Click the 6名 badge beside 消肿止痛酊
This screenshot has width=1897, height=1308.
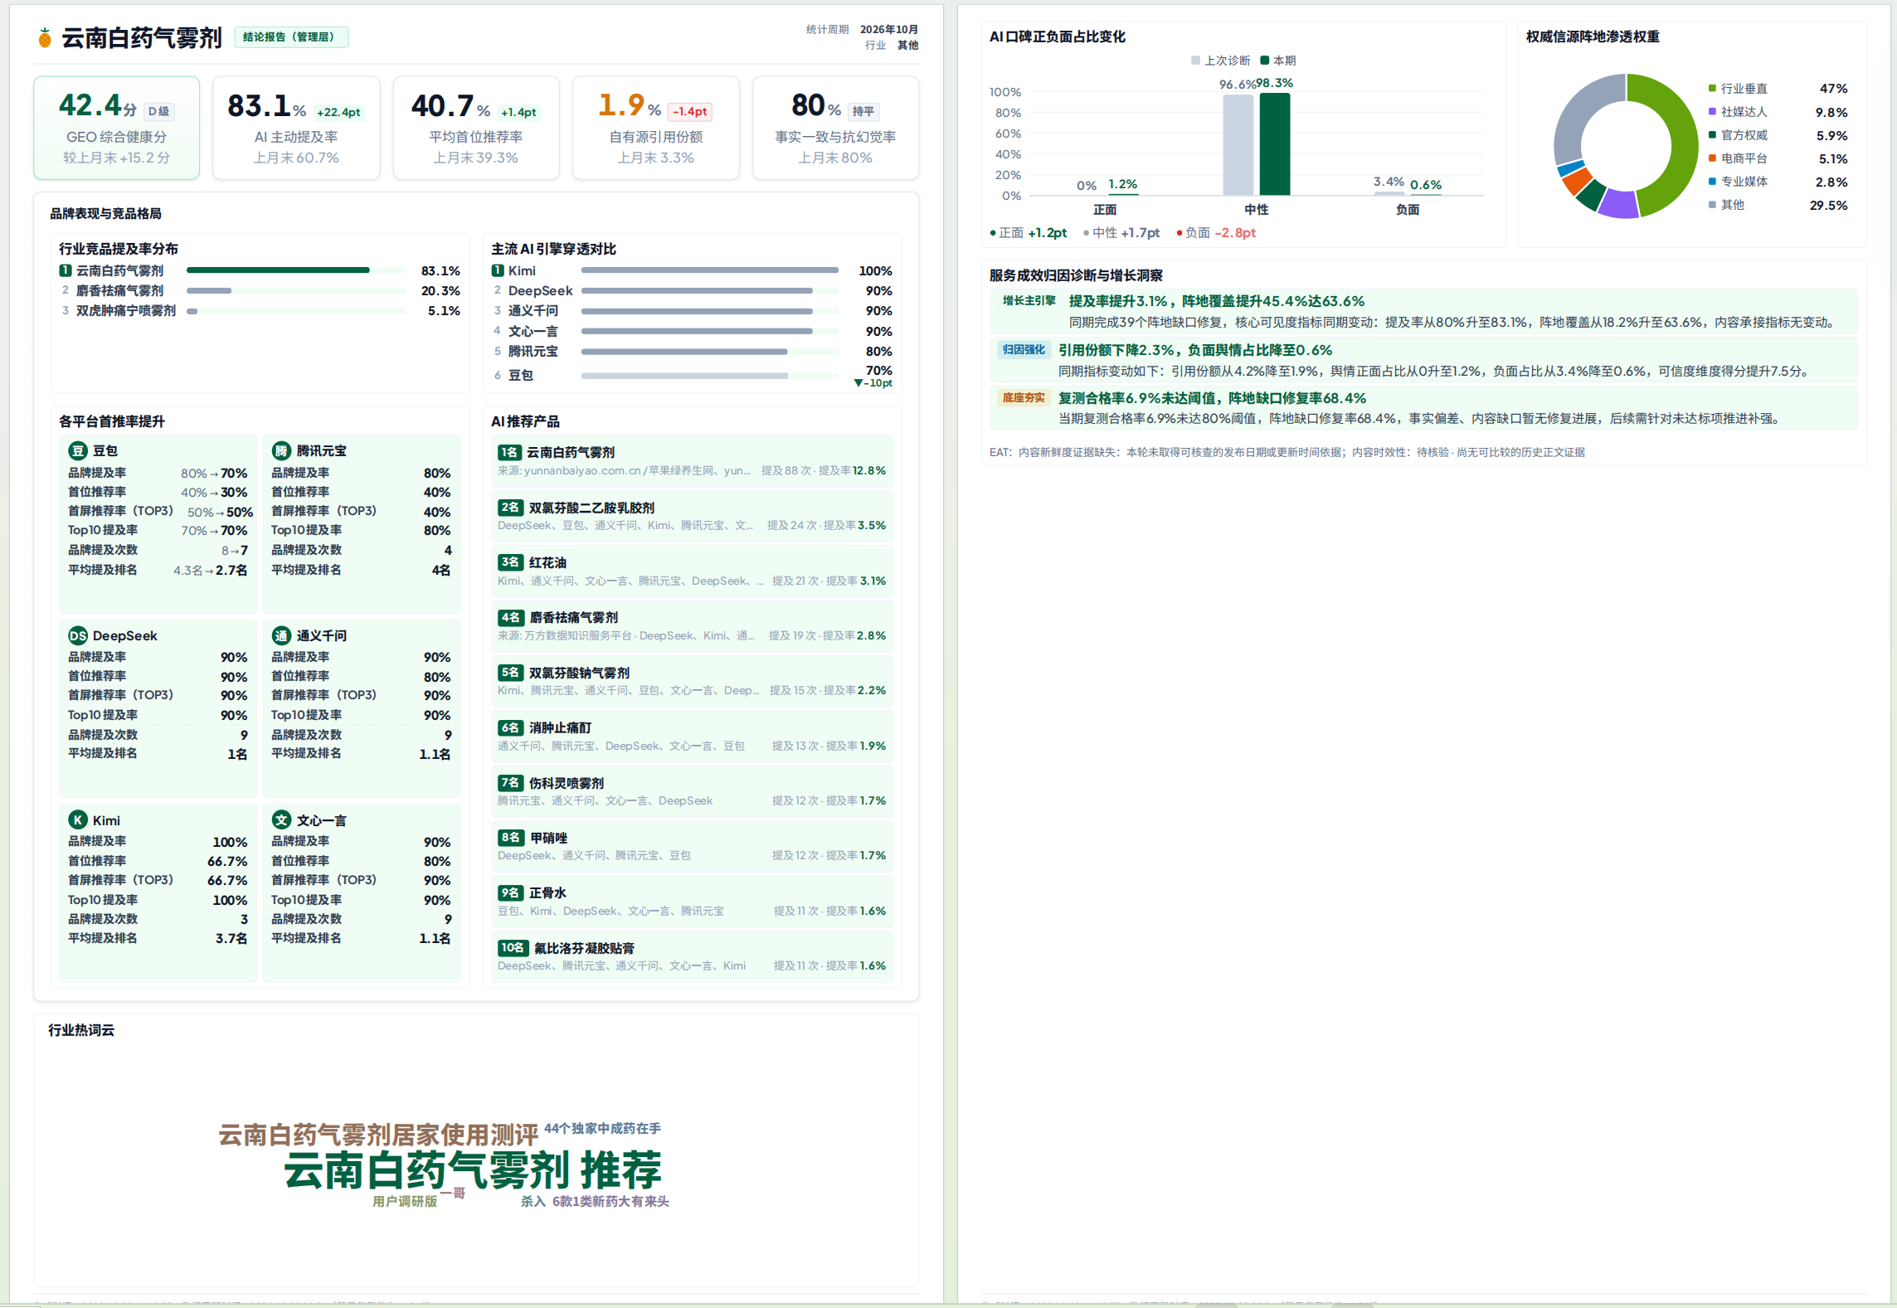tap(510, 727)
